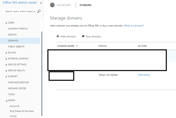Open Bing Places for Business
Viewport: 176px width, 118px height.
point(22,111)
